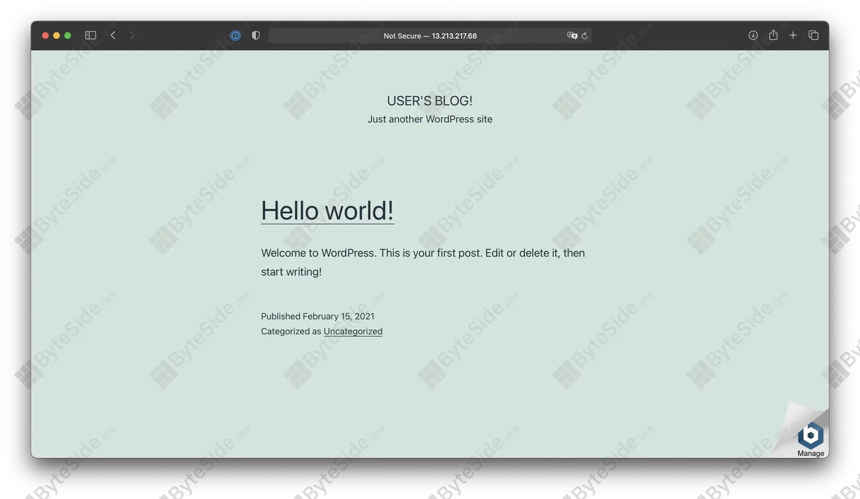This screenshot has height=499, width=860.
Task: Minimize the window with yellow button
Action: click(x=56, y=36)
